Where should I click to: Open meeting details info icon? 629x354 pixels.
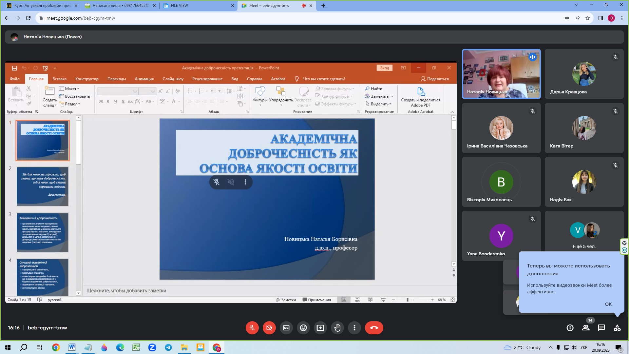pyautogui.click(x=570, y=328)
